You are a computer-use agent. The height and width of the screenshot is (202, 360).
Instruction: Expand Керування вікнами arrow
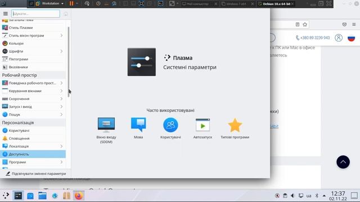[61, 91]
